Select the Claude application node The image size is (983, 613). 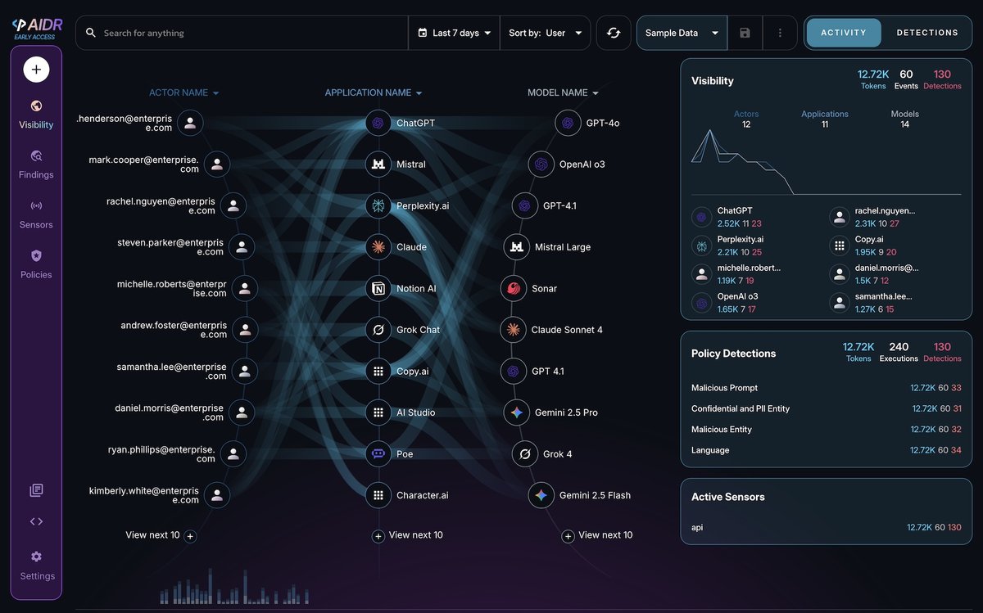point(378,246)
